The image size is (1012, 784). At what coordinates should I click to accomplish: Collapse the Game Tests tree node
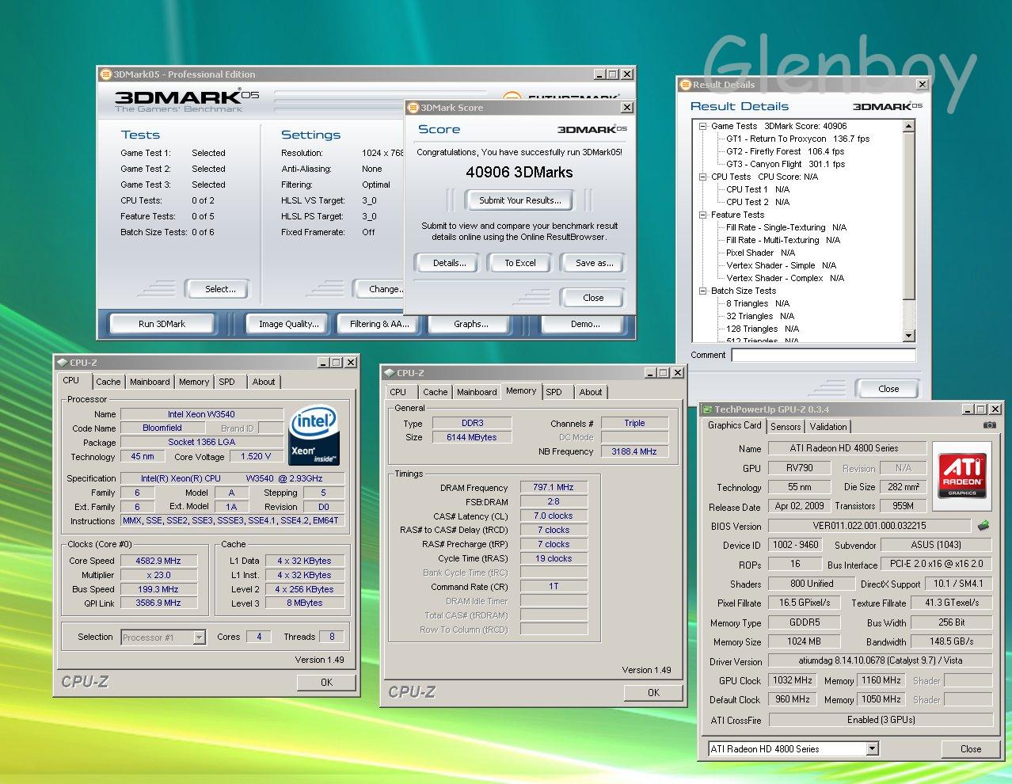(702, 126)
